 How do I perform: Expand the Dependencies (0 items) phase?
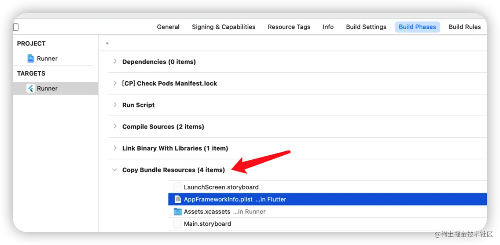pyautogui.click(x=115, y=61)
